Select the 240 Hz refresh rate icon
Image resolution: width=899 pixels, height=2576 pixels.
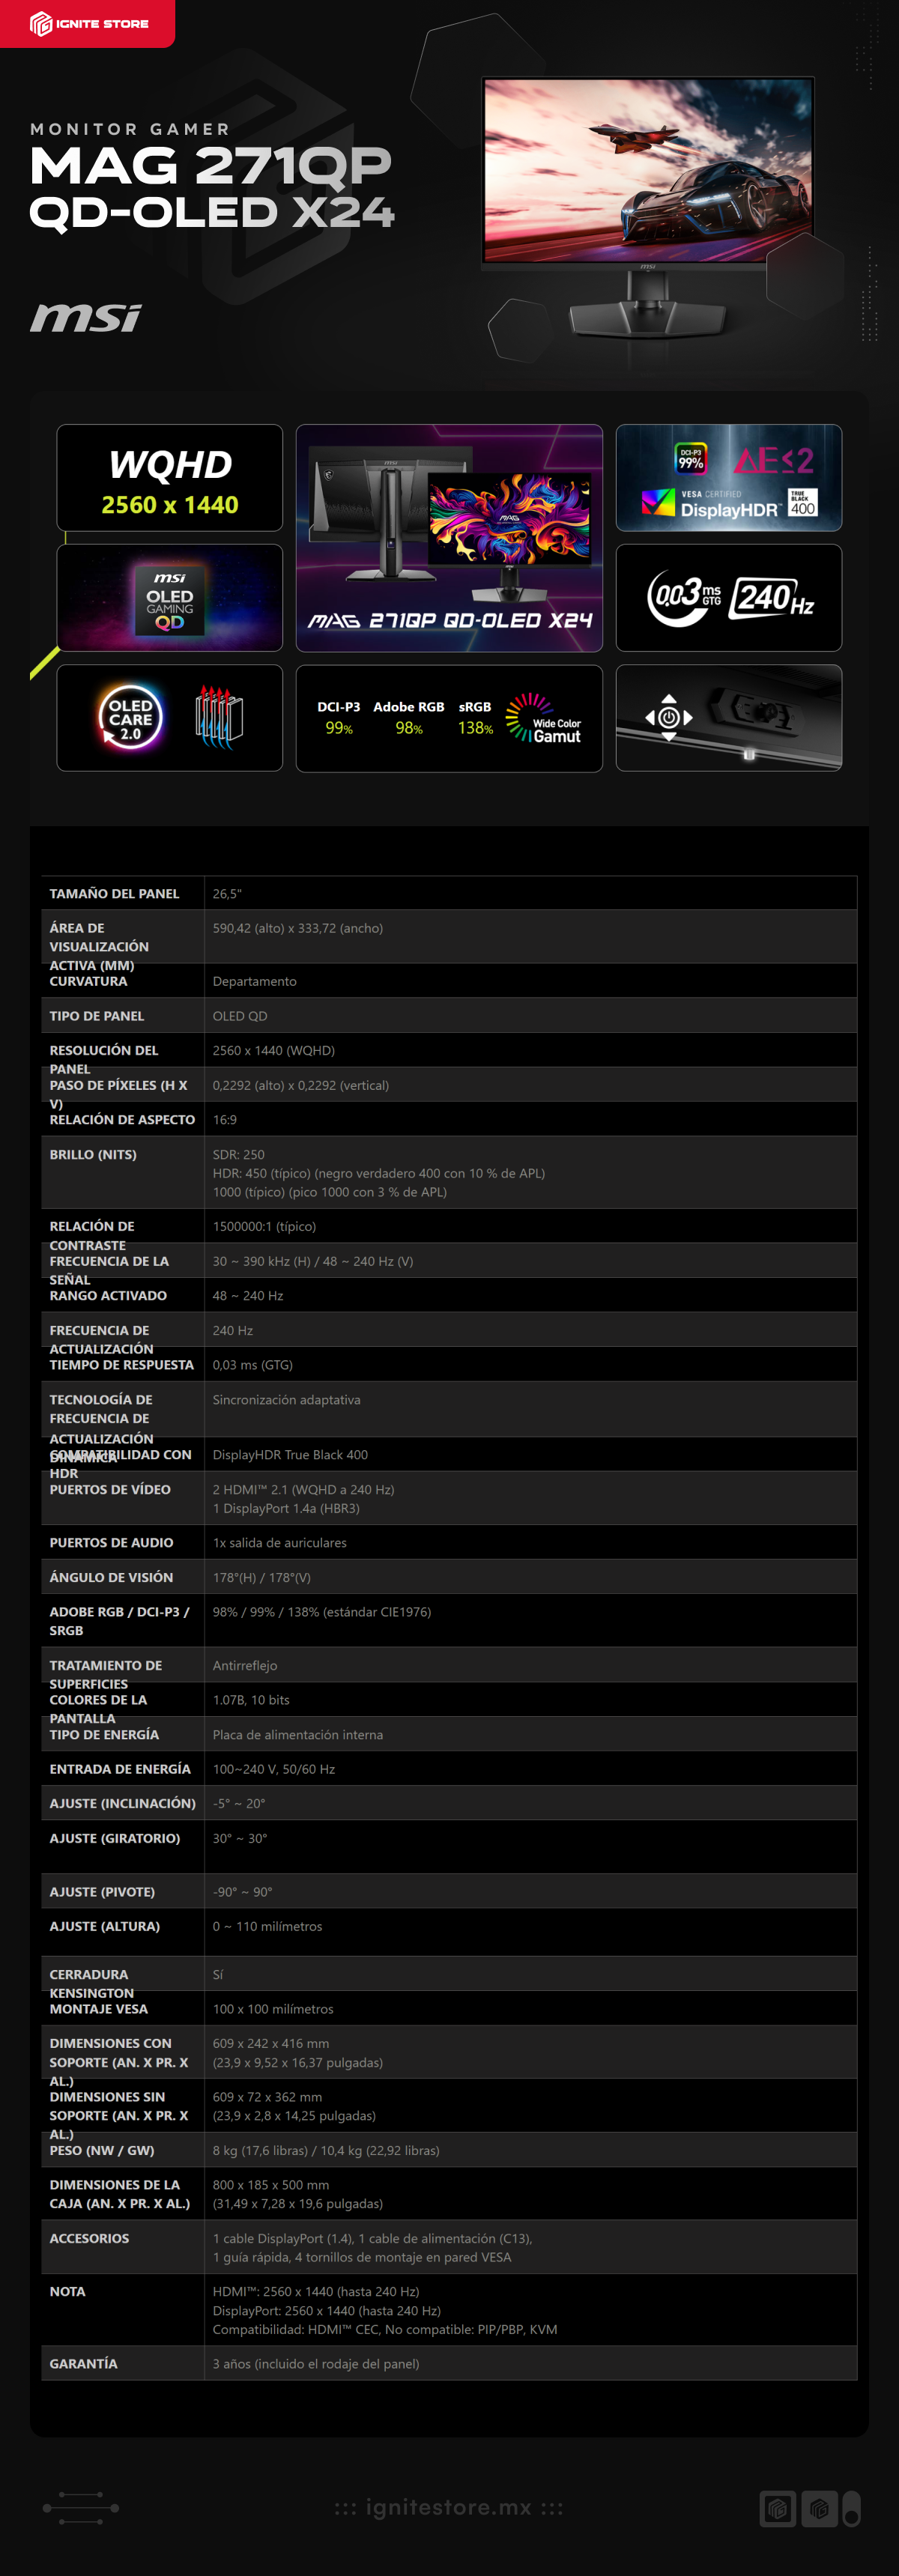click(772, 598)
